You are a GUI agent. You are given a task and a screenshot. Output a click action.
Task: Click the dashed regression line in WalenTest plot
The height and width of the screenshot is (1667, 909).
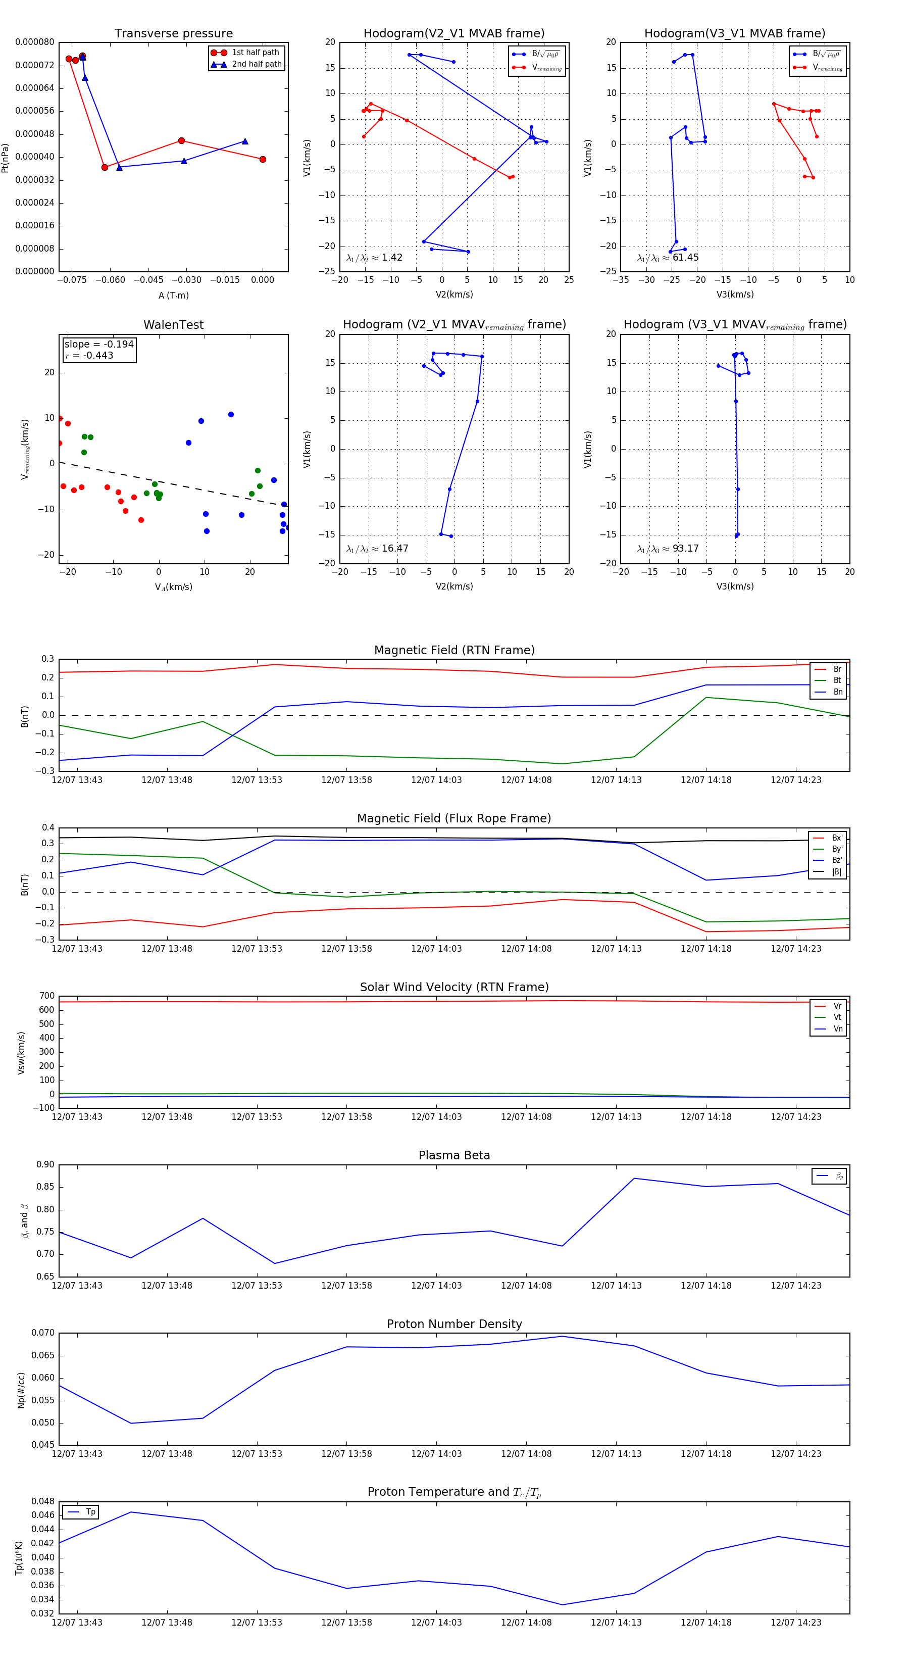pyautogui.click(x=173, y=483)
